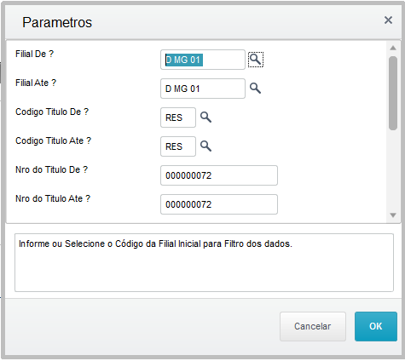The height and width of the screenshot is (361, 405).
Task: Click the Filial Ate input field
Action: pos(203,89)
